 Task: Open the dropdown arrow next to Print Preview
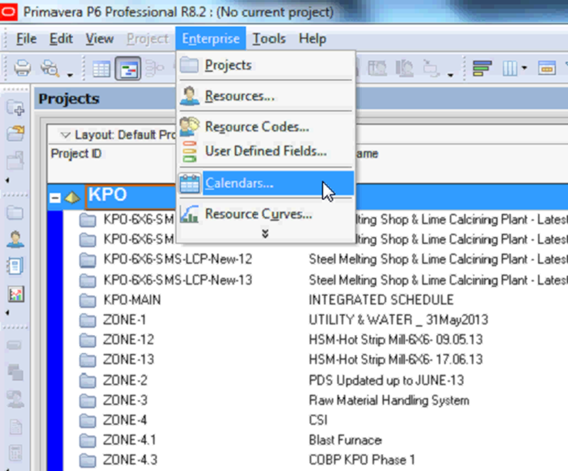pyautogui.click(x=70, y=75)
